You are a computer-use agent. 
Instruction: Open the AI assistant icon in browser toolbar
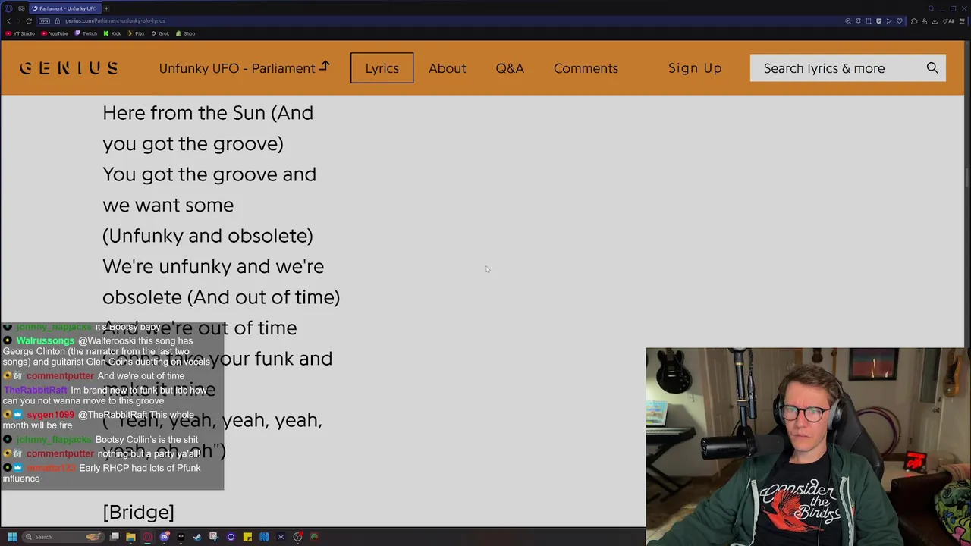948,21
